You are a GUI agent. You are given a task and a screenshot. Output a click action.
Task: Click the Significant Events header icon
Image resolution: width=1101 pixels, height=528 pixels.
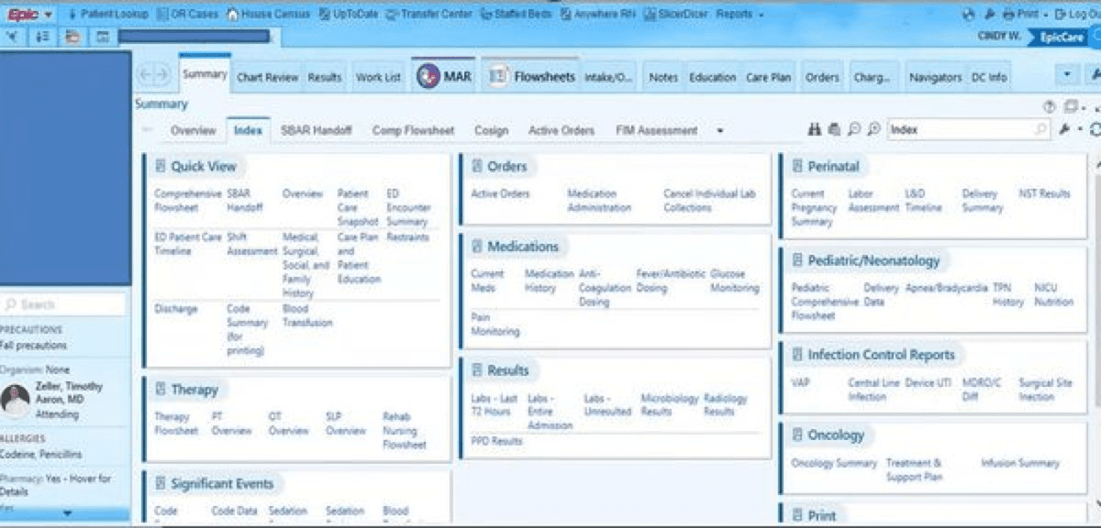tap(160, 484)
